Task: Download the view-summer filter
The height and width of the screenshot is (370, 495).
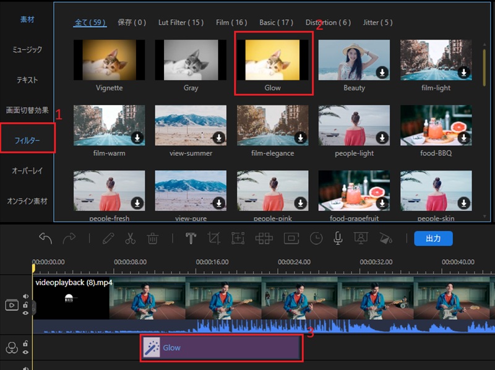Action: 219,138
